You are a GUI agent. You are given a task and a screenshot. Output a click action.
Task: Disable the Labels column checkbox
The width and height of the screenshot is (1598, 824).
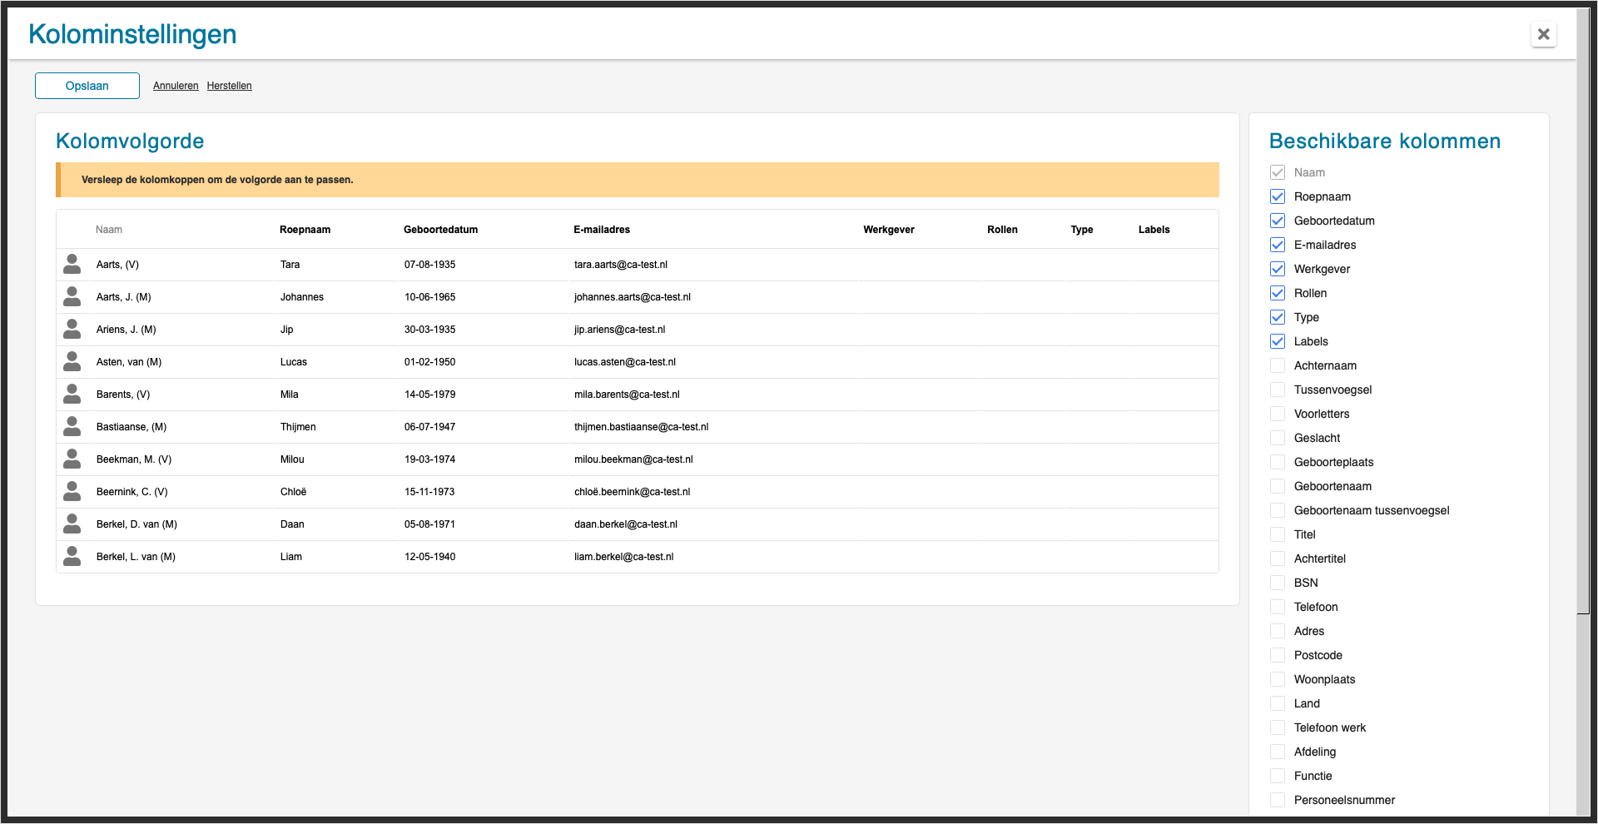[1278, 341]
